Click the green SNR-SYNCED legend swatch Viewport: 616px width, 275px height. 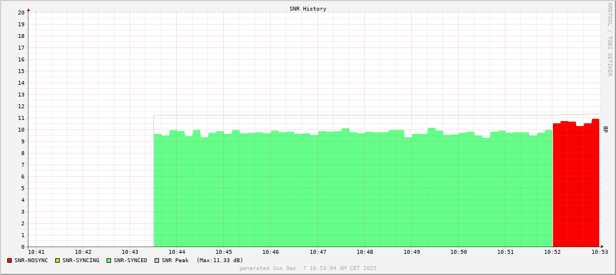pyautogui.click(x=109, y=260)
